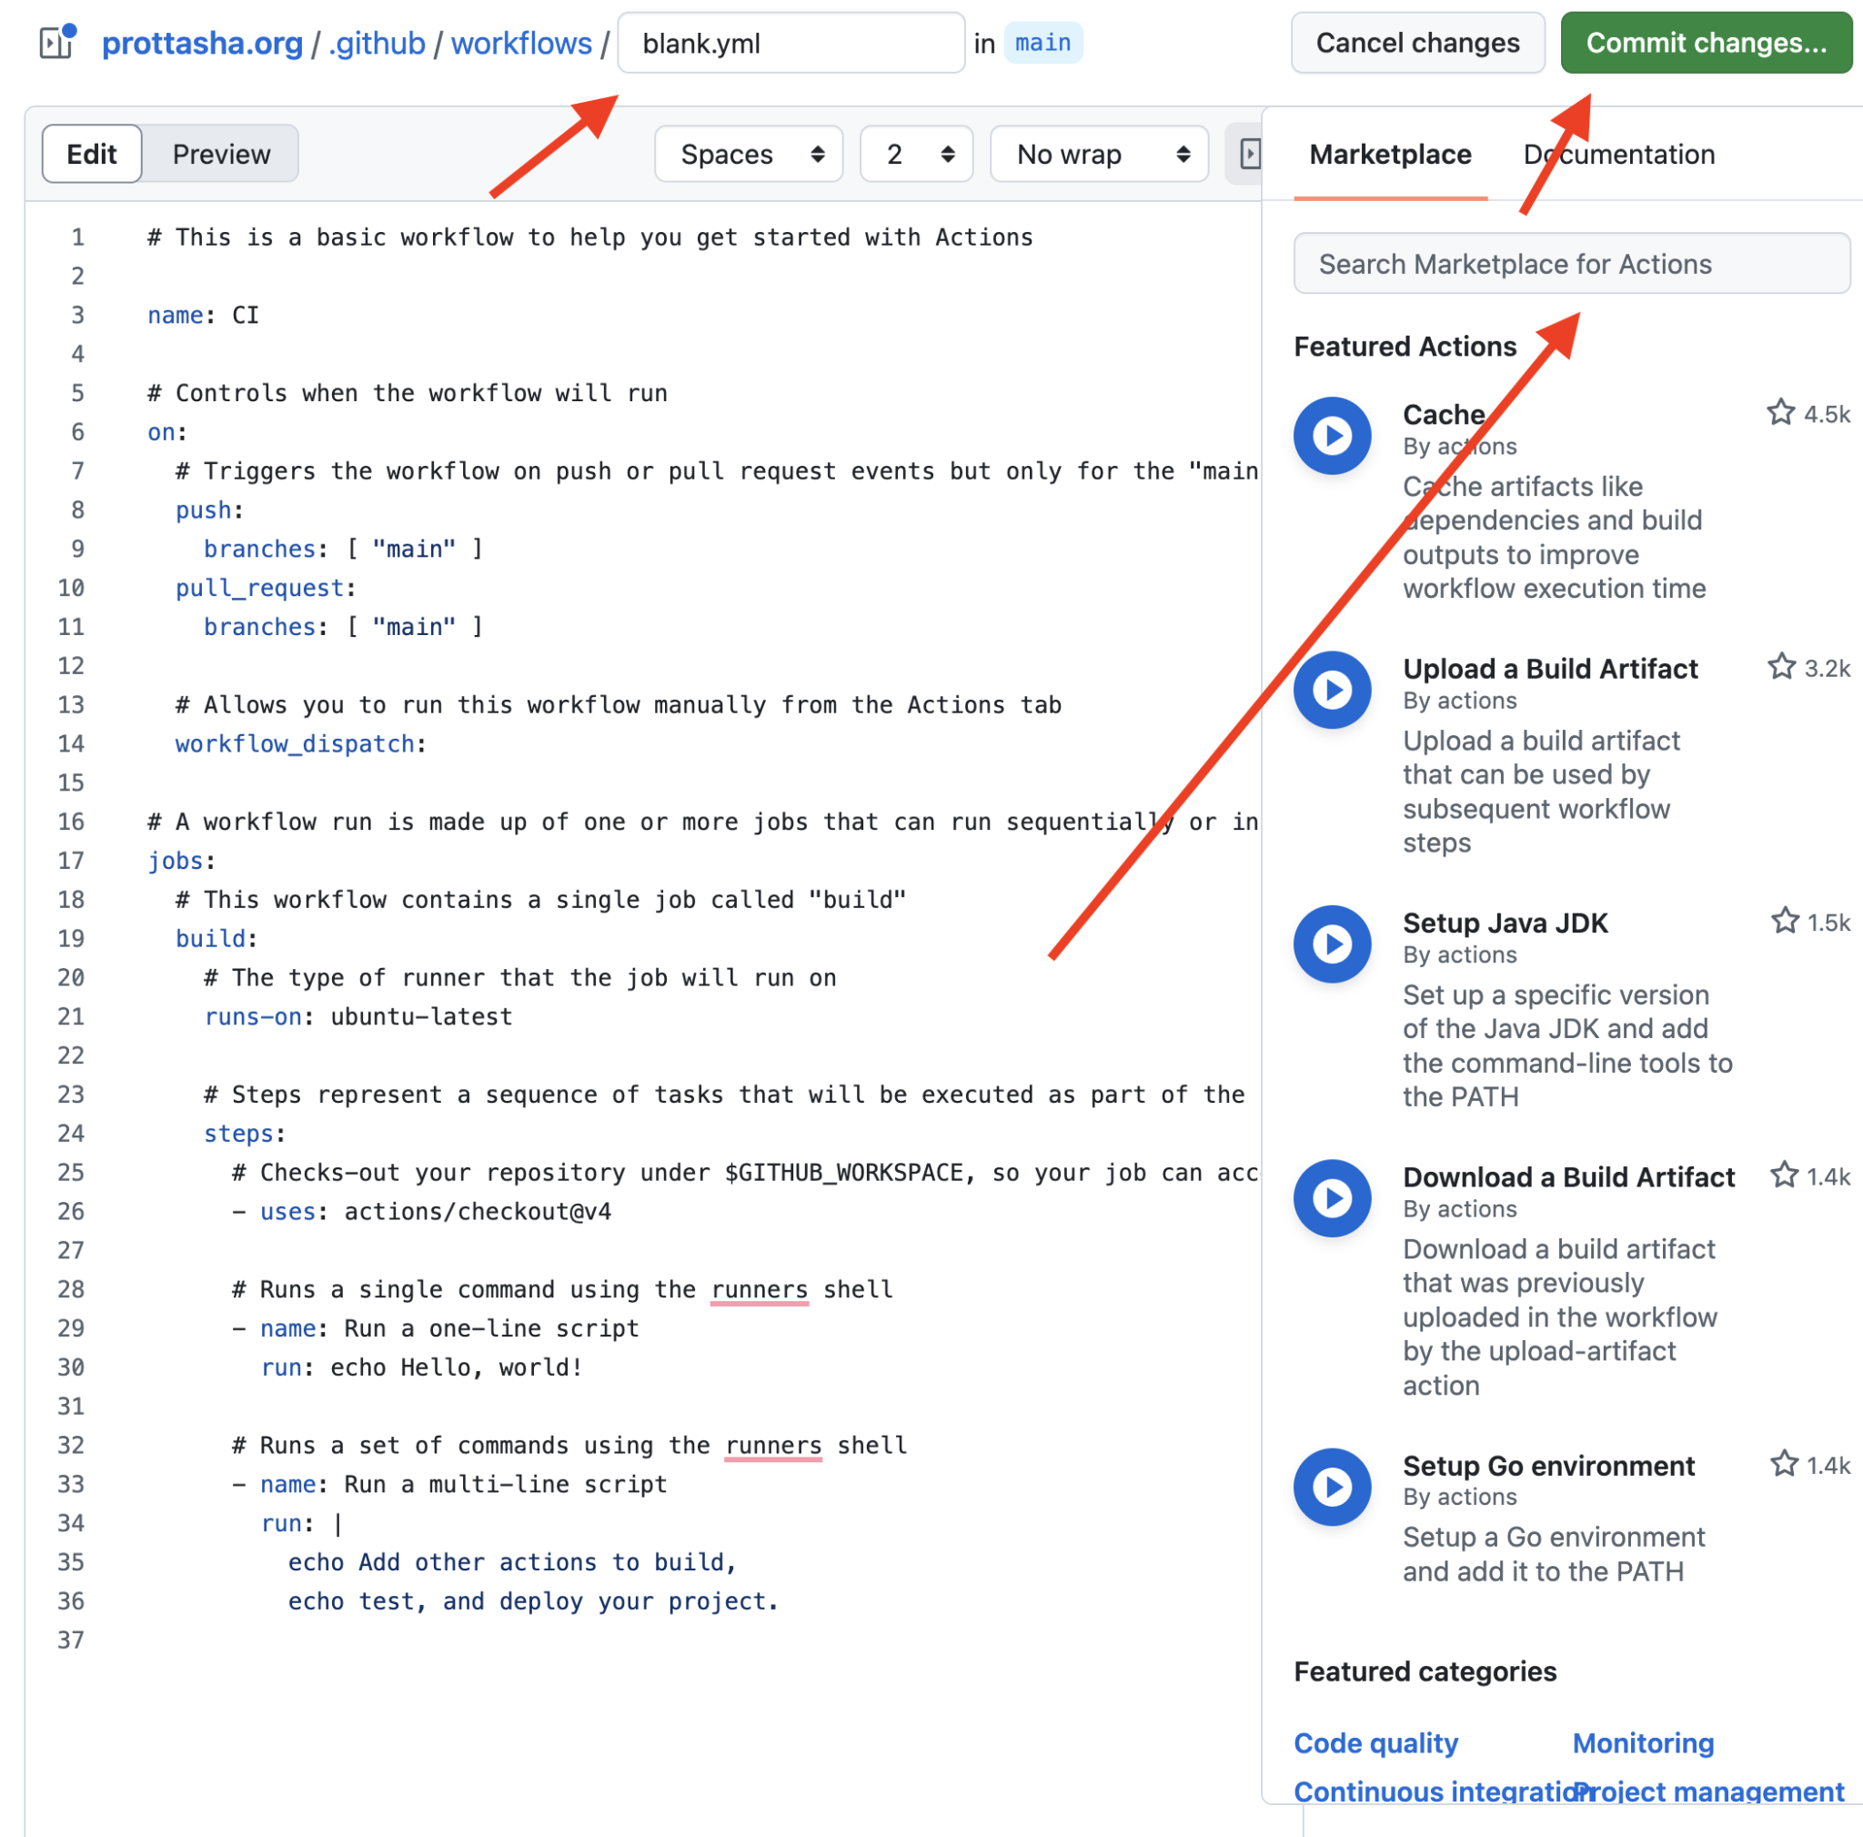Collapse the Marketplace side panel icon
The height and width of the screenshot is (1837, 1863).
(1249, 155)
